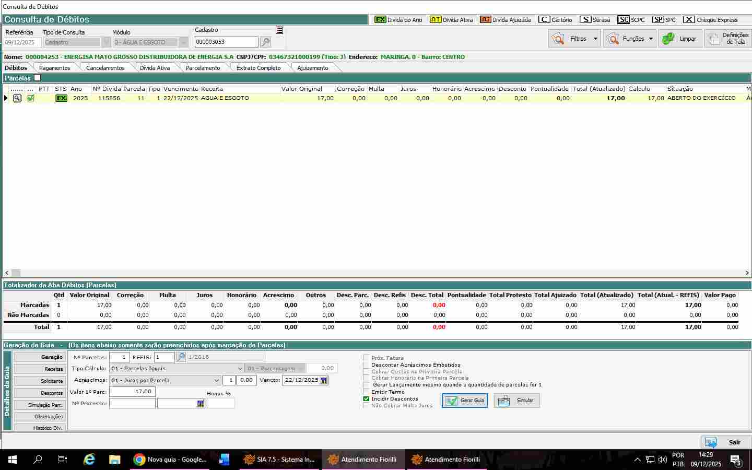Click the Gerar Guia button
752x470 pixels.
[x=465, y=401]
